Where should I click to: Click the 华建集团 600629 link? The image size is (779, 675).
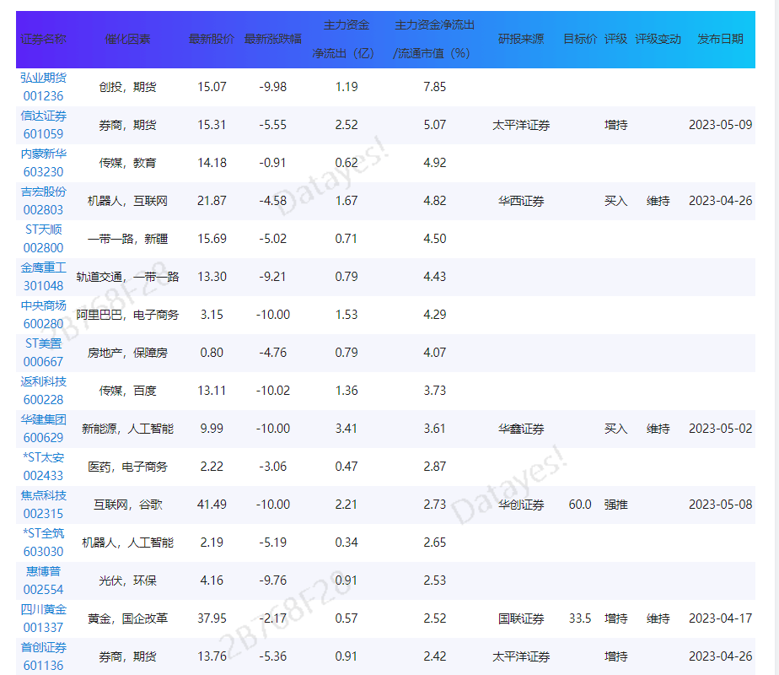click(x=43, y=429)
